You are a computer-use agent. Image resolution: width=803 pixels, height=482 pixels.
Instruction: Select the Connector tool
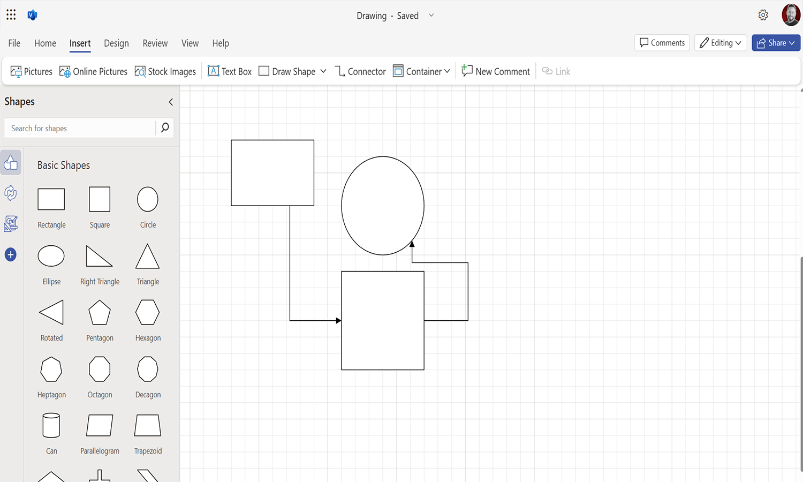pyautogui.click(x=360, y=71)
